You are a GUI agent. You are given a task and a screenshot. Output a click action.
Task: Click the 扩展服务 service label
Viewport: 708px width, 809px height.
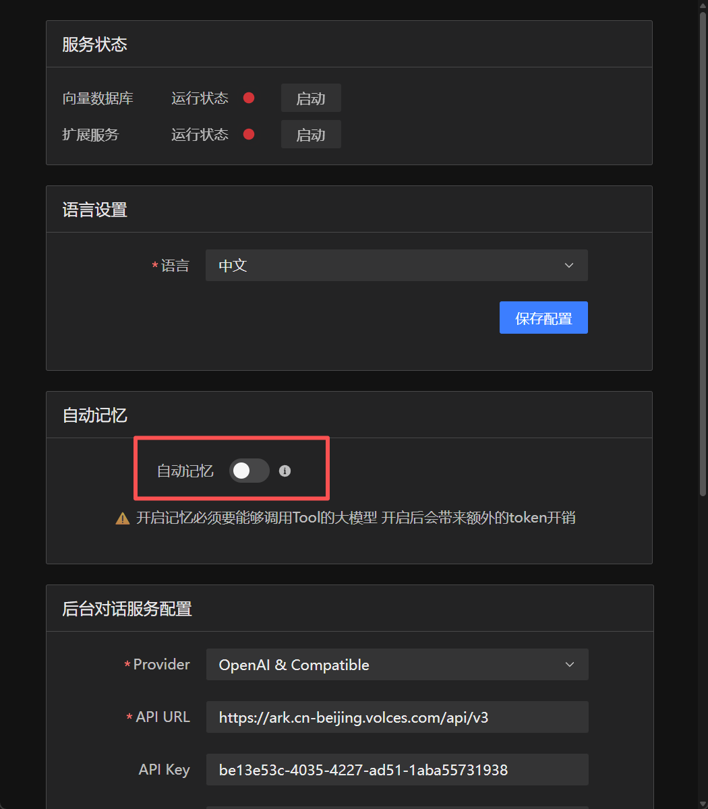(x=90, y=135)
